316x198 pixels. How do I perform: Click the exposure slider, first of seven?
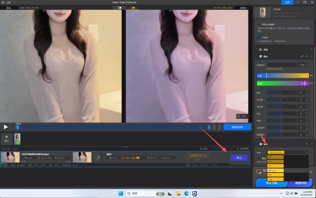pyautogui.click(x=282, y=93)
